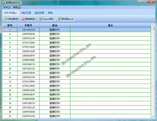The width and height of the screenshot is (157, 121).
Task: Select row number 20 cell
Action: (10, 112)
